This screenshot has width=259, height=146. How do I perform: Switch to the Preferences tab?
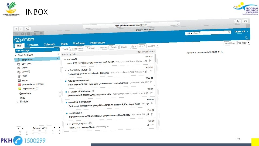97,43
